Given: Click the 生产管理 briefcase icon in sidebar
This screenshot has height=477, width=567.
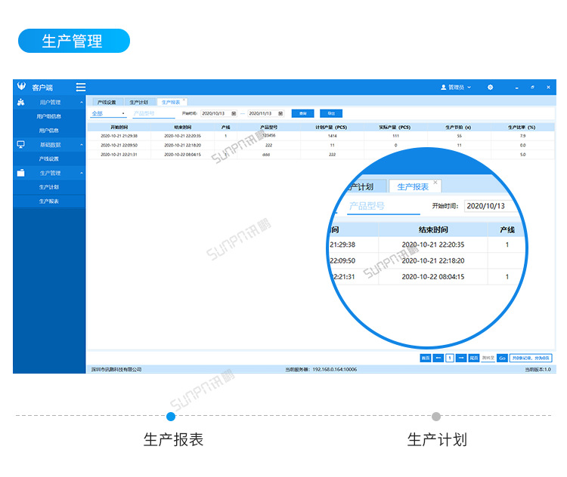Looking at the screenshot, I should click(21, 173).
